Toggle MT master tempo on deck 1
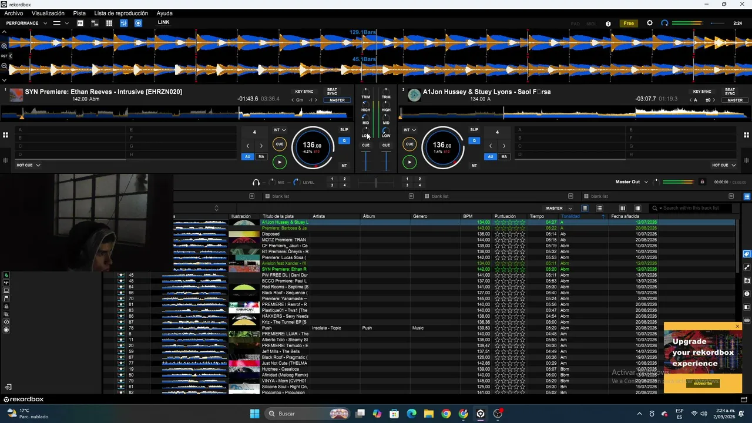This screenshot has width=752, height=423. (344, 166)
